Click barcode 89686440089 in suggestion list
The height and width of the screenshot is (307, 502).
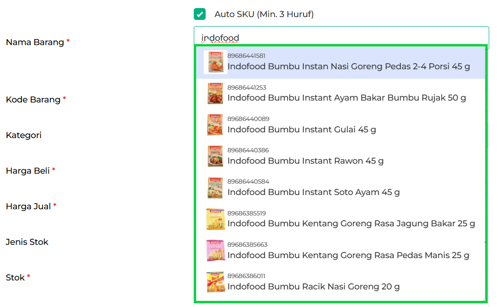pos(248,119)
